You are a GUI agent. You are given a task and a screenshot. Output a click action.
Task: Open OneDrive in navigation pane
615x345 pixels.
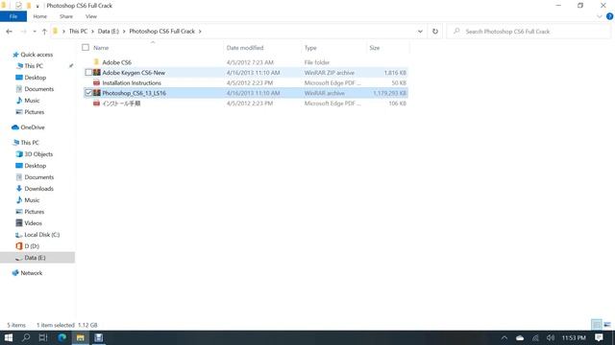click(x=32, y=127)
